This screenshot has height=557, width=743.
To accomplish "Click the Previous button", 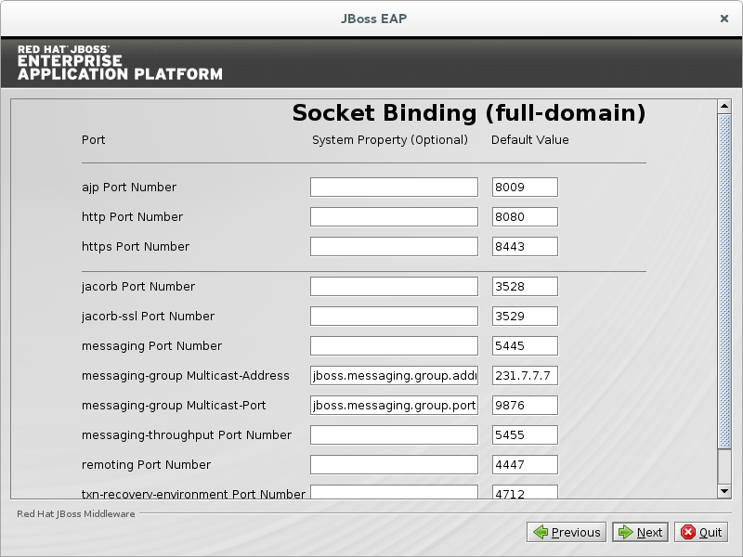I will [567, 532].
